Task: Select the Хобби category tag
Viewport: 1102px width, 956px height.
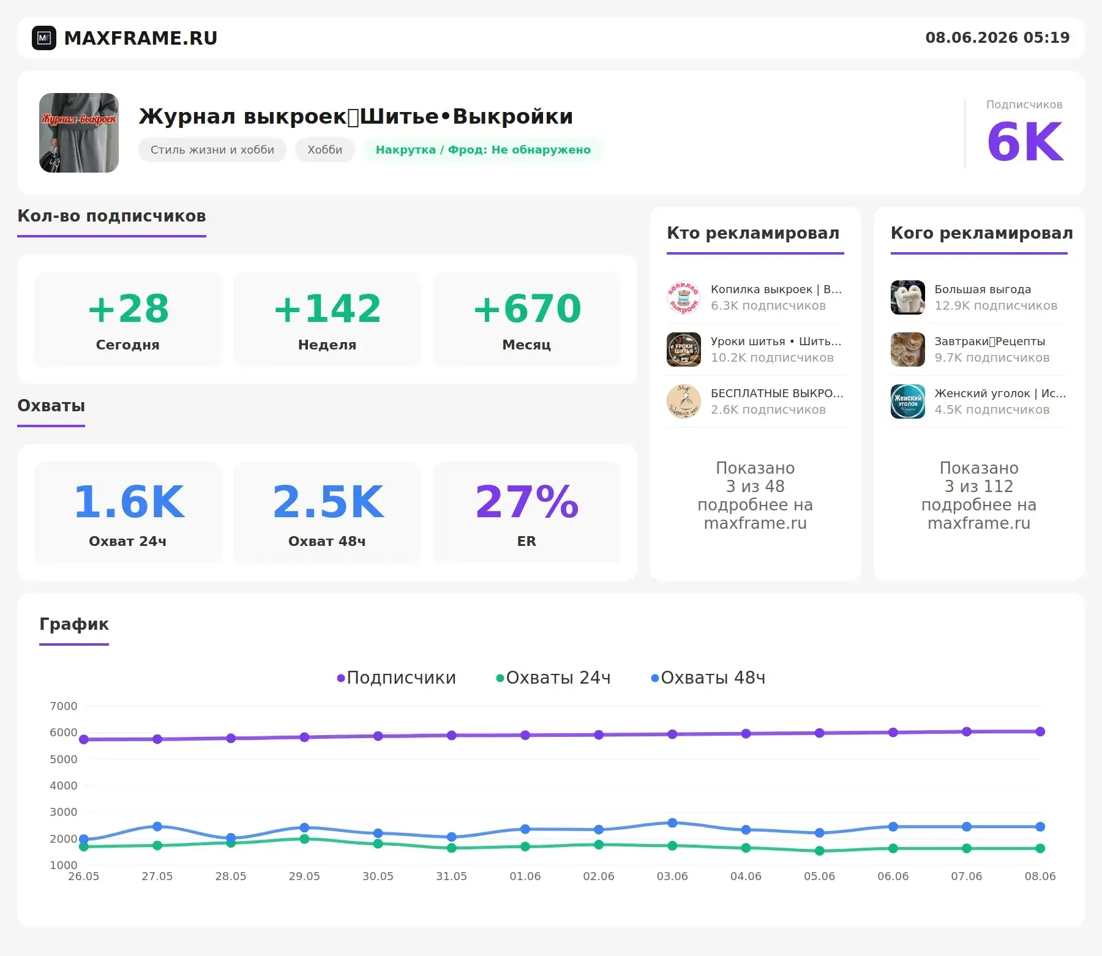Action: (325, 150)
